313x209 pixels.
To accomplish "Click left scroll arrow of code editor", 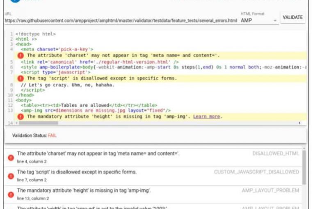I will point(17,123).
